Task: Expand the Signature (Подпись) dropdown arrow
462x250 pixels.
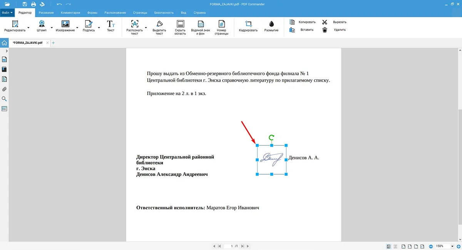Action: coord(99,28)
